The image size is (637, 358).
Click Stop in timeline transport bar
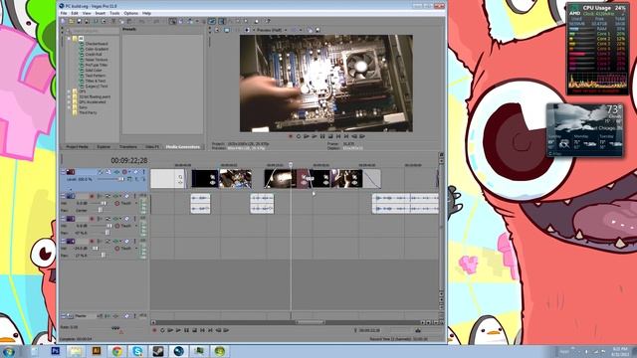[194, 330]
